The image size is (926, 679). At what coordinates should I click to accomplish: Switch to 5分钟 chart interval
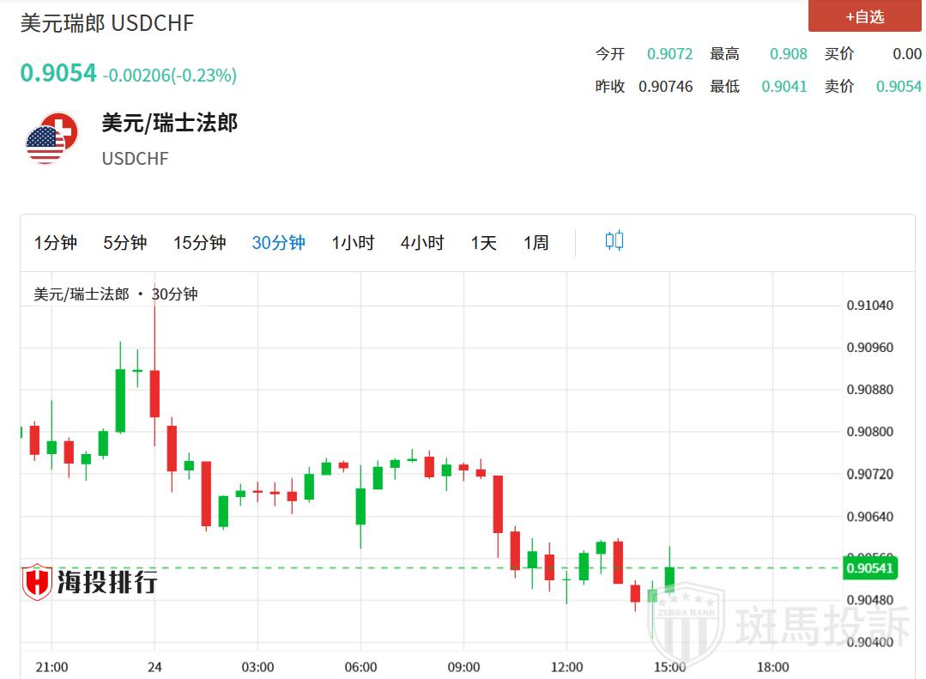[x=125, y=243]
